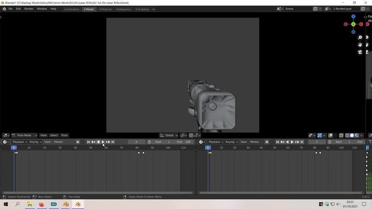Open the left timeline View menu
Screen dimensions: 372x209
[x=48, y=142]
